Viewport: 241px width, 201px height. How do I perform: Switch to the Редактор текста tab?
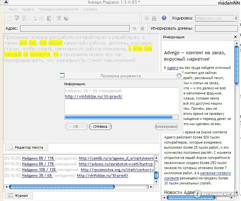26,147
